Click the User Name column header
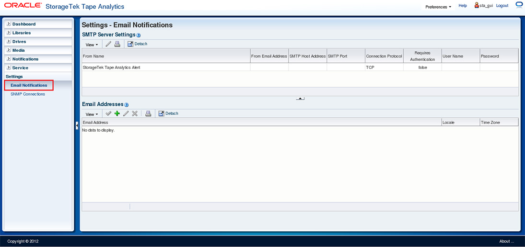The height and width of the screenshot is (247, 525). pyautogui.click(x=460, y=56)
